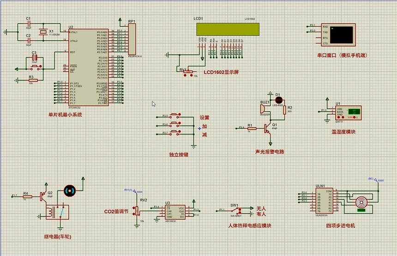
Task: Click the reset pushbutton below capacitor C3
Action: point(36,67)
